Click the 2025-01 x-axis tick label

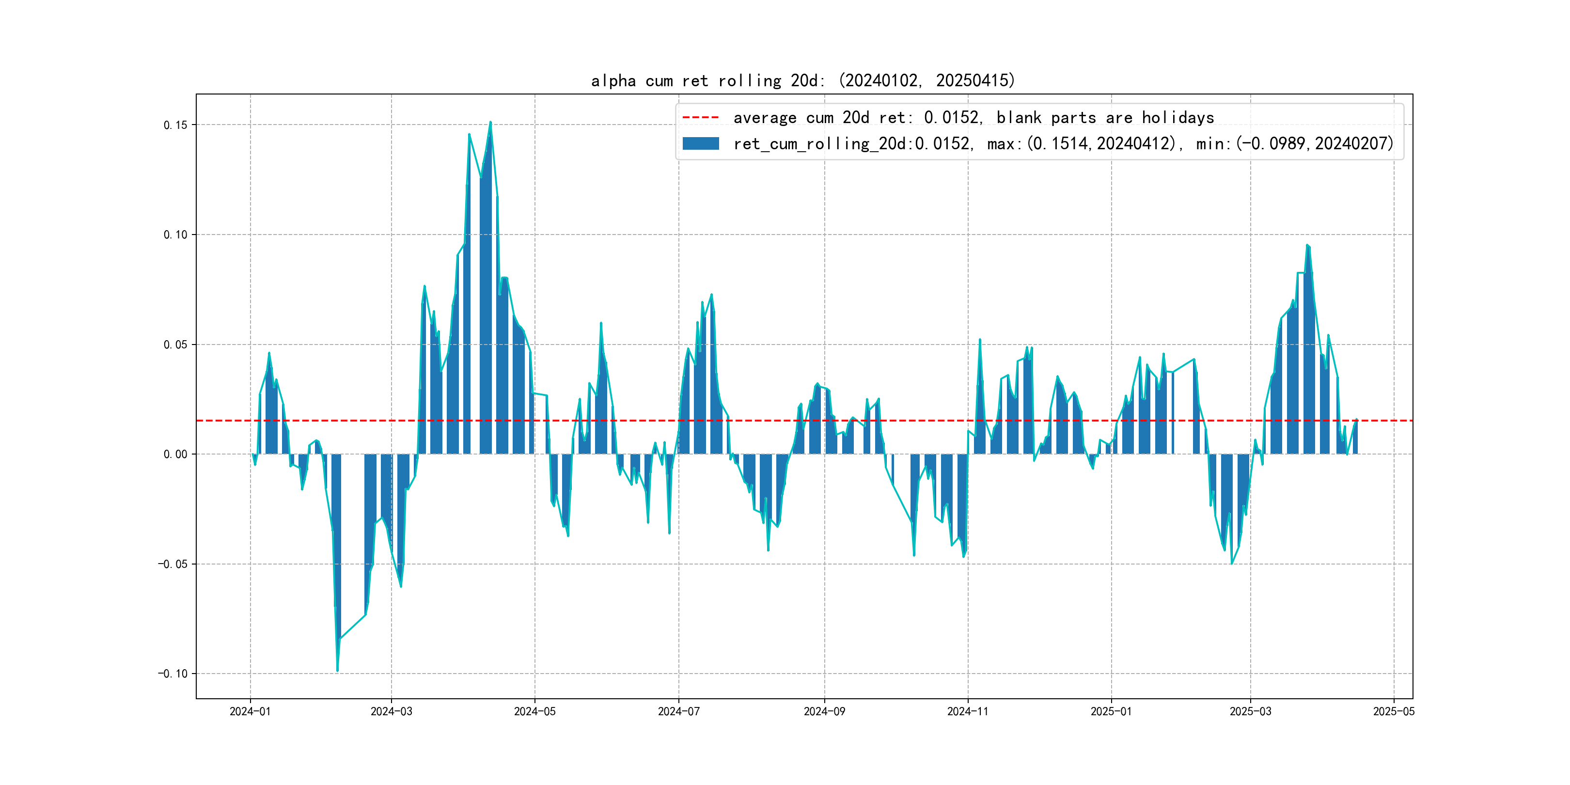[1111, 711]
